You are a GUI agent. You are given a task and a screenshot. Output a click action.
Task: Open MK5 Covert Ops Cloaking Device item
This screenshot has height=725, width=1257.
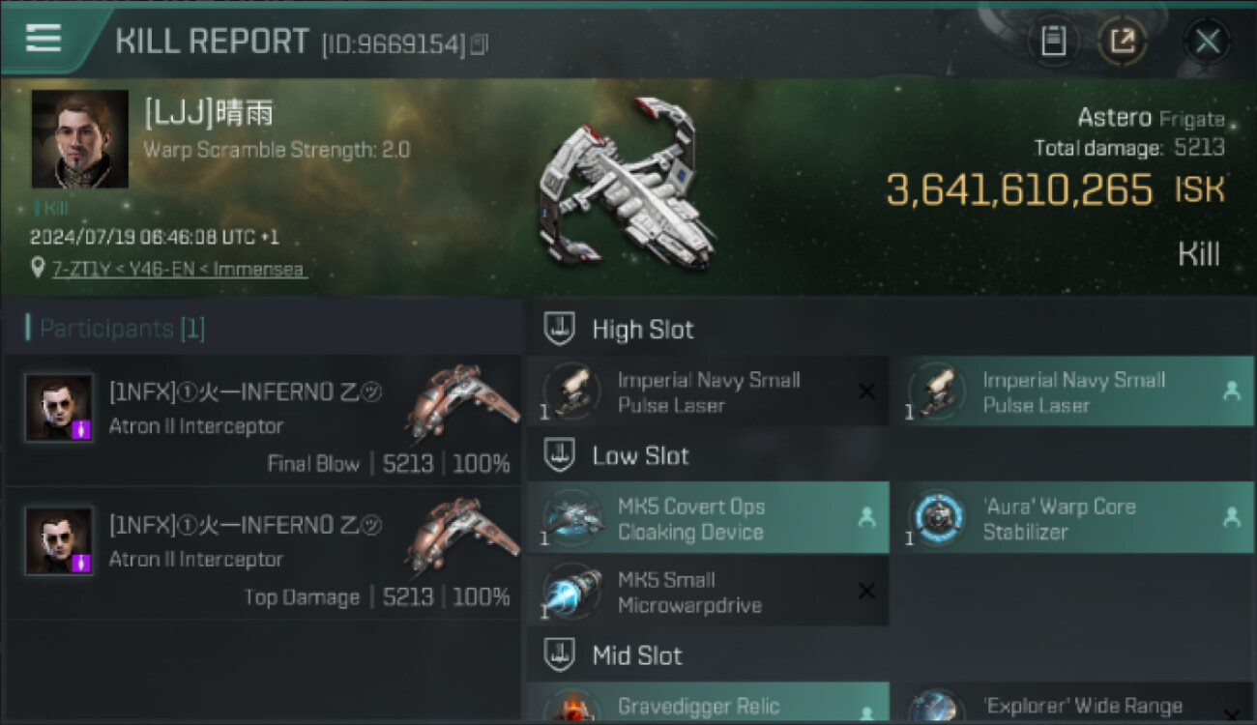tap(708, 519)
